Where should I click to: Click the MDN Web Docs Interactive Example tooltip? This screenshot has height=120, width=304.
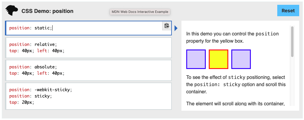coord(140,12)
